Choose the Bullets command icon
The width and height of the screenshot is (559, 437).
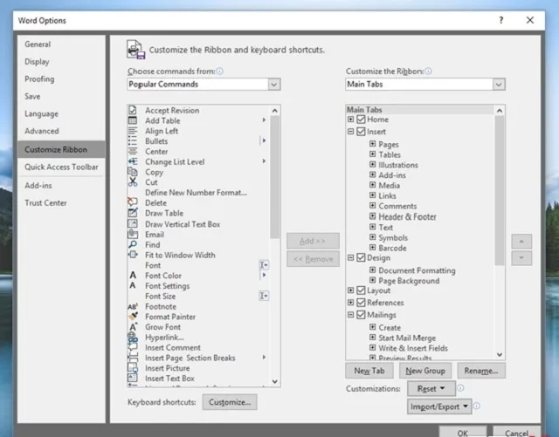133,141
